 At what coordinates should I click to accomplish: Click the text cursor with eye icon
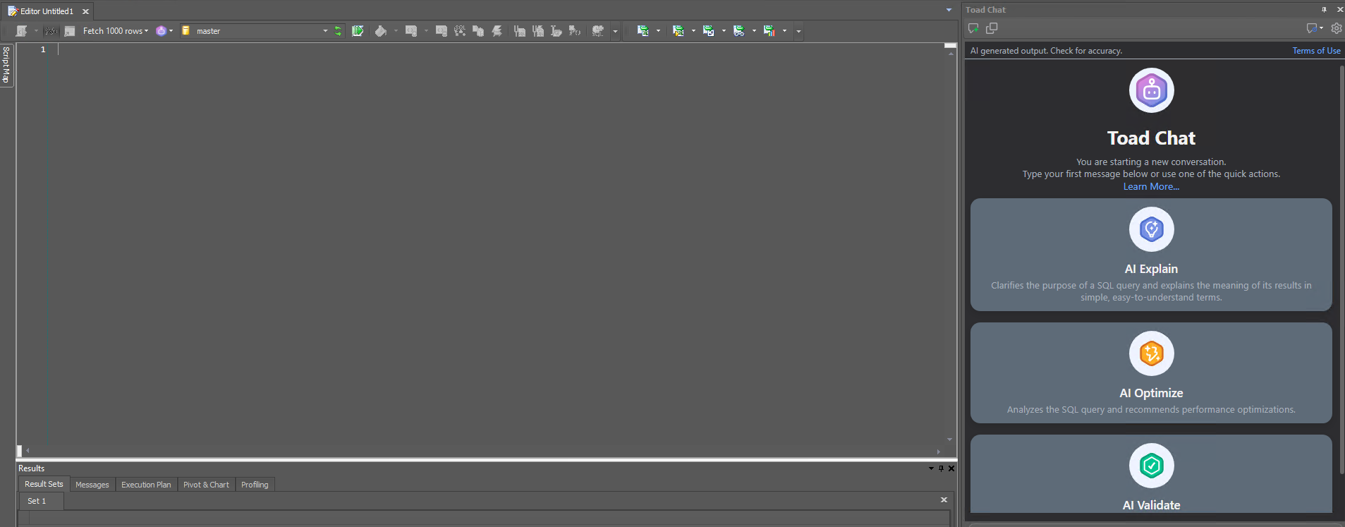[556, 31]
